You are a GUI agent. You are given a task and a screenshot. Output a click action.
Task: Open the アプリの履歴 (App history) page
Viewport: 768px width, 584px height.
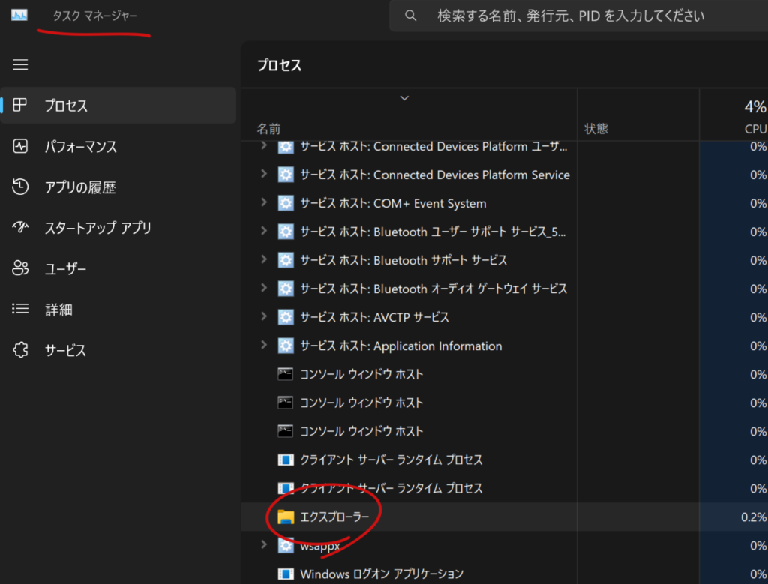pyautogui.click(x=79, y=187)
